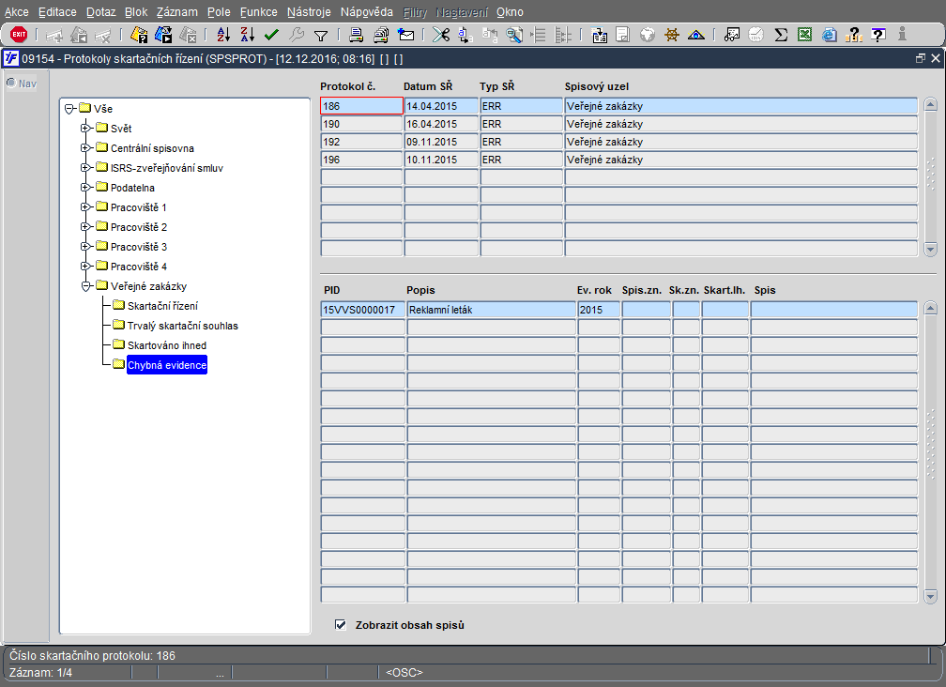This screenshot has height=687, width=946.
Task: Expand the Podatelna tree node
Action: (x=85, y=188)
